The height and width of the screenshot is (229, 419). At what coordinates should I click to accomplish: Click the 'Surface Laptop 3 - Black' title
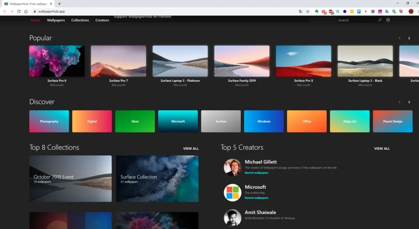click(365, 81)
